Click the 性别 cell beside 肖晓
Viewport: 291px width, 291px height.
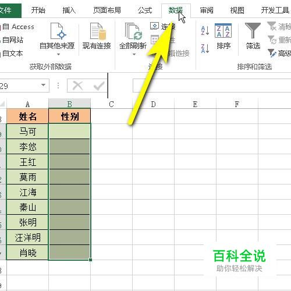(69, 253)
